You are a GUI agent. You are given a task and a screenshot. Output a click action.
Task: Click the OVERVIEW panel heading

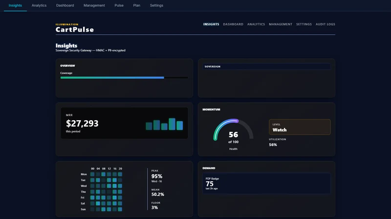click(67, 66)
